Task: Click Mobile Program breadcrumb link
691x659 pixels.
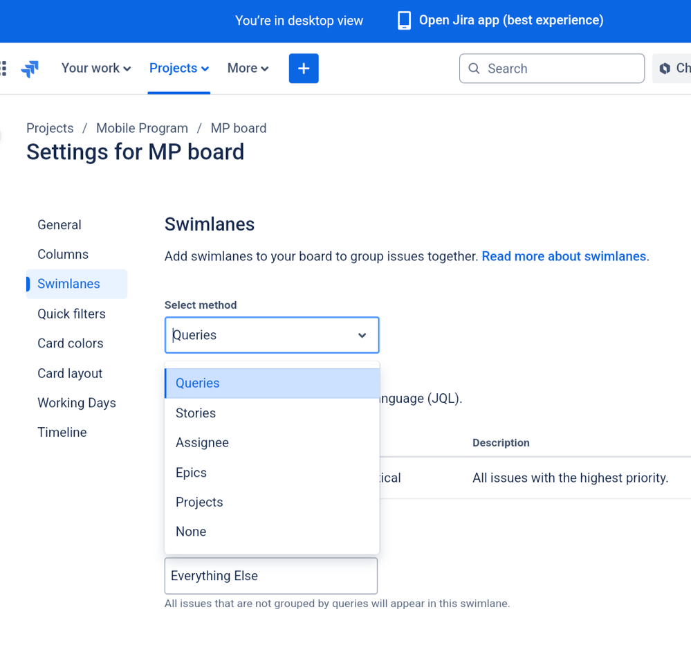Action: pyautogui.click(x=142, y=128)
